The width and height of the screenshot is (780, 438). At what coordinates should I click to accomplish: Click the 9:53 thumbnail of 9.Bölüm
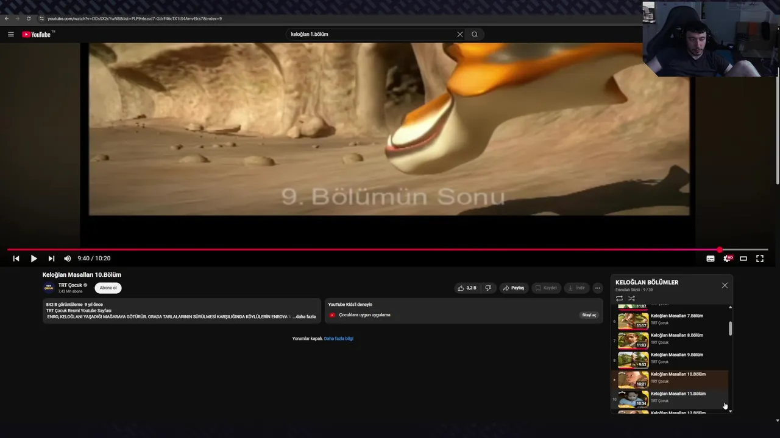tap(633, 360)
